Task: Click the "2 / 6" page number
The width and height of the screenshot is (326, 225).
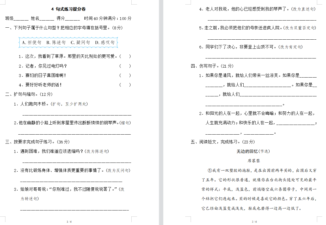Action: pyautogui.click(x=254, y=222)
